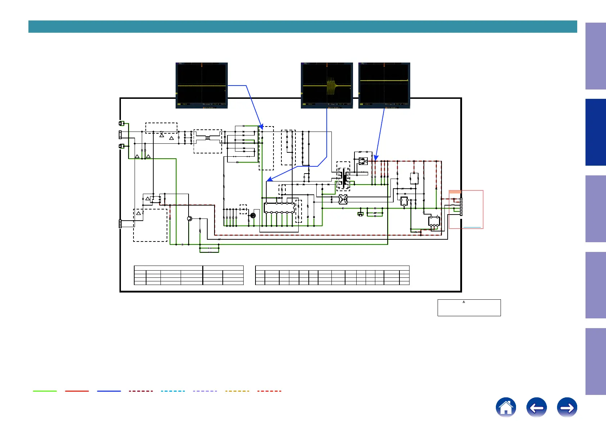Click the Home navigation icon

point(506,407)
